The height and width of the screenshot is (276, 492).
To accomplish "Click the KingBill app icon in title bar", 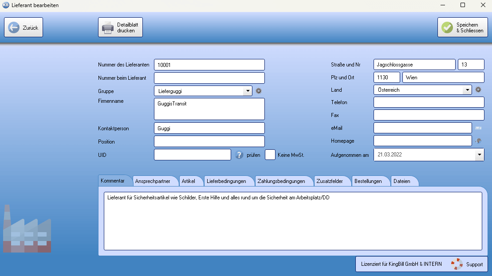I will coord(6,5).
